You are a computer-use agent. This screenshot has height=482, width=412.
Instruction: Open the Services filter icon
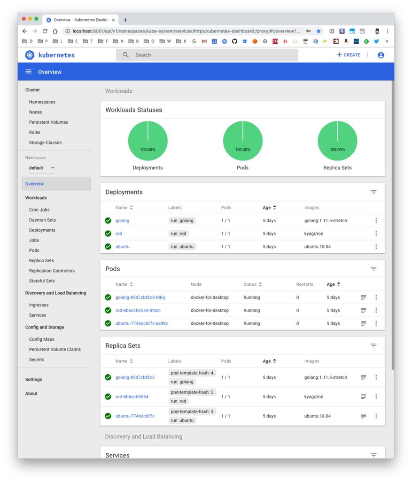click(373, 455)
